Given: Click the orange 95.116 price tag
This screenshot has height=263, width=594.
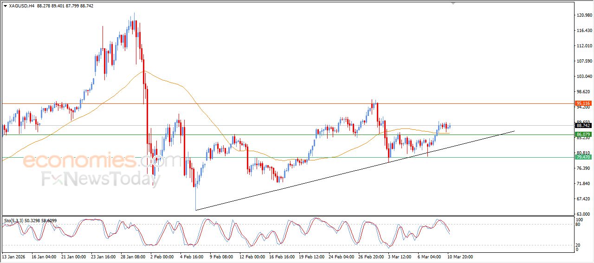Looking at the screenshot, I should tap(582, 103).
